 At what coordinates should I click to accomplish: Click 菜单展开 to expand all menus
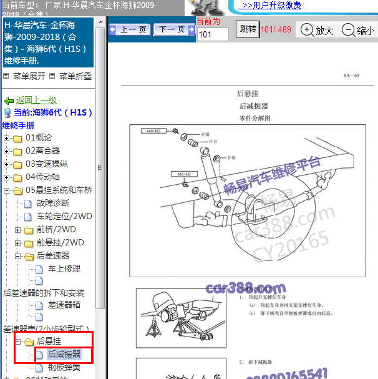tap(29, 76)
